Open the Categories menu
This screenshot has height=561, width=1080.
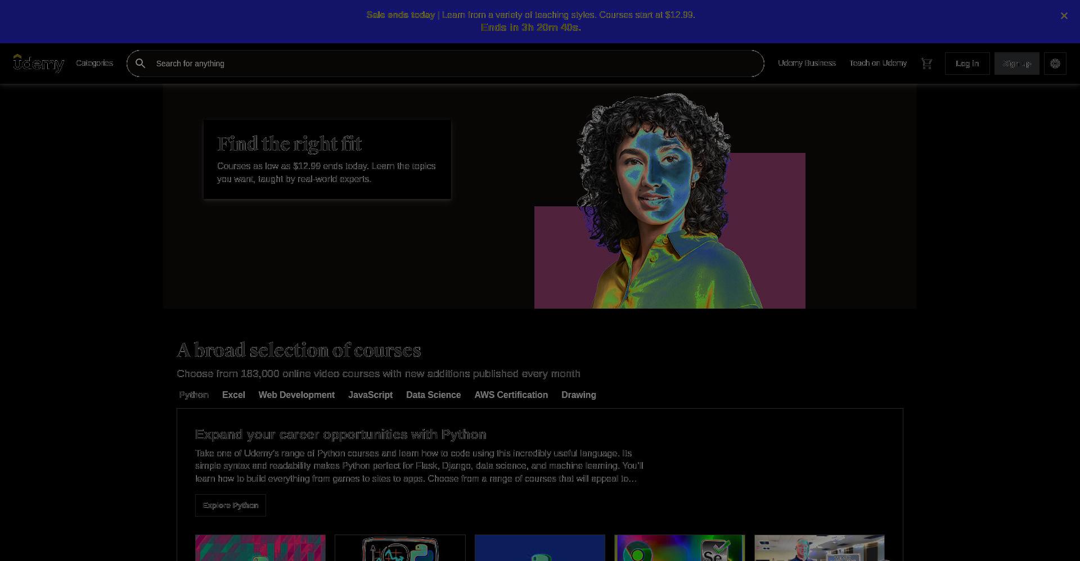(94, 63)
